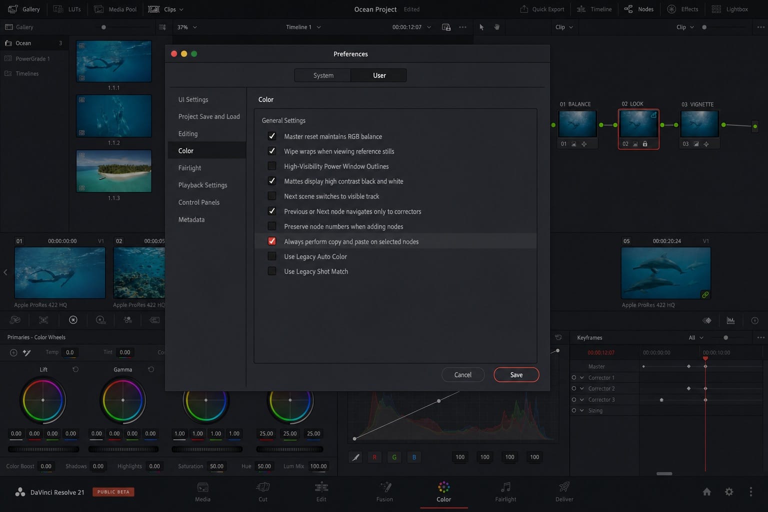This screenshot has height=512, width=768.
Task: Click the auto balance magic wand icon
Action: pos(27,352)
